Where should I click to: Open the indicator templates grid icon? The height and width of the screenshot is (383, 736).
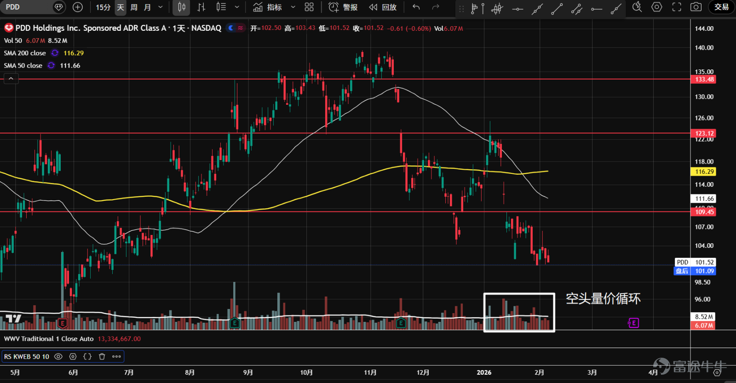click(309, 7)
